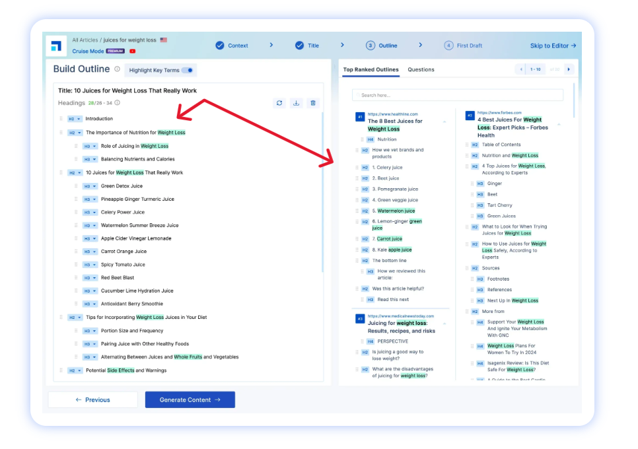Open H3 dropdown for Pineapple Ginger Turmeric Juice
The height and width of the screenshot is (449, 638).
(x=90, y=199)
